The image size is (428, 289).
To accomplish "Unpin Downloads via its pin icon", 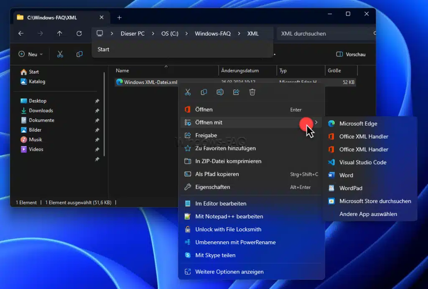I will point(97,111).
